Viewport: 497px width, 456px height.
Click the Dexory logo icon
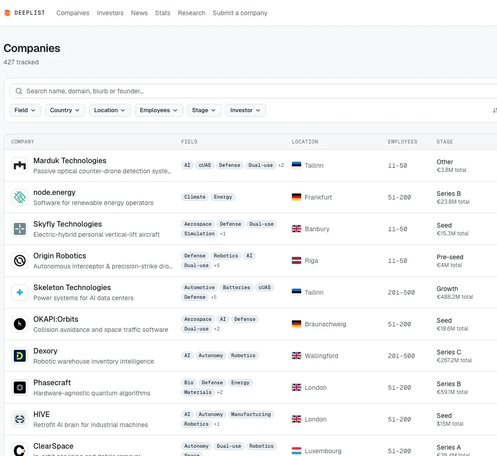(x=20, y=355)
